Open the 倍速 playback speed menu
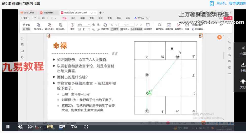Screen dimensions: 246x133 tap(62, 127)
